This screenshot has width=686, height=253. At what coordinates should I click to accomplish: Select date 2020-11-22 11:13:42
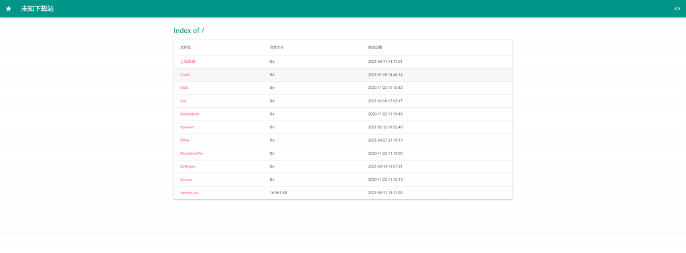(x=385, y=88)
